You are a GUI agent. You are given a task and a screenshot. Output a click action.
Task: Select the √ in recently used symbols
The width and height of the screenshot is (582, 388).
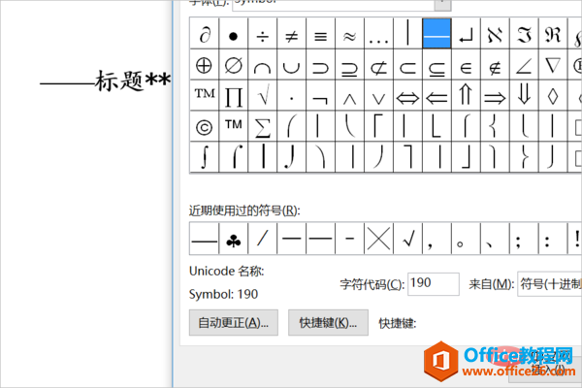(x=408, y=237)
